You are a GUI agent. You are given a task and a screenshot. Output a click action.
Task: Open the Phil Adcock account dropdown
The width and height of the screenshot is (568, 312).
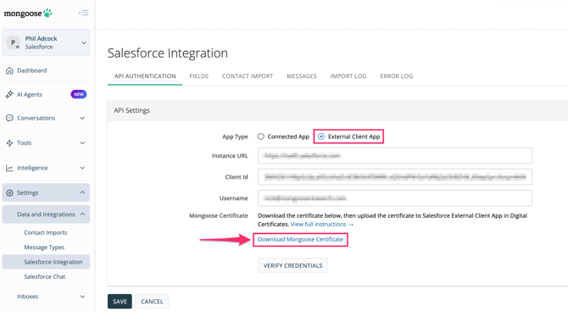[x=84, y=42]
